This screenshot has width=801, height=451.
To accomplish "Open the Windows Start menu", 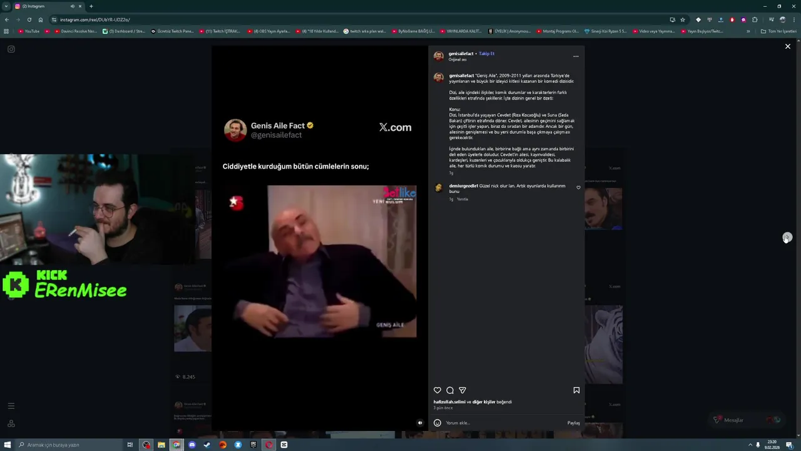I will pos(6,445).
